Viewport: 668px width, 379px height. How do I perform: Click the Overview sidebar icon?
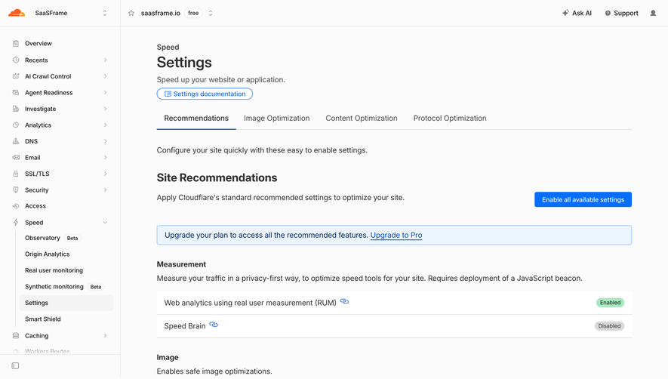[16, 44]
